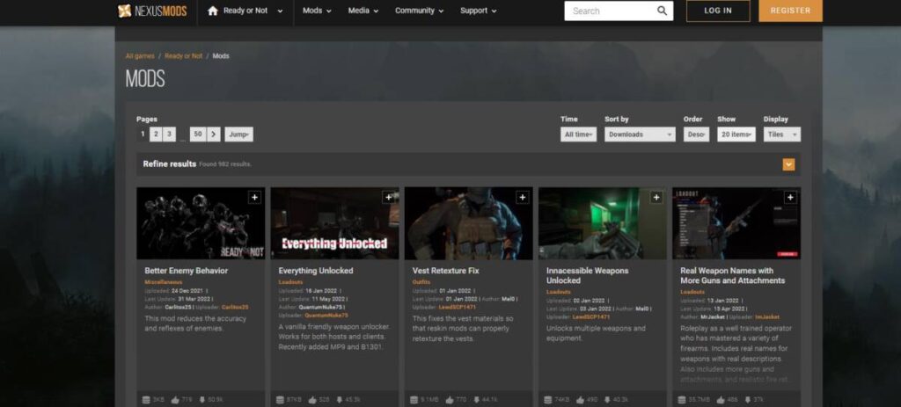
Task: Click plus icon on Everything Unlocked thumbnail
Action: click(x=388, y=198)
